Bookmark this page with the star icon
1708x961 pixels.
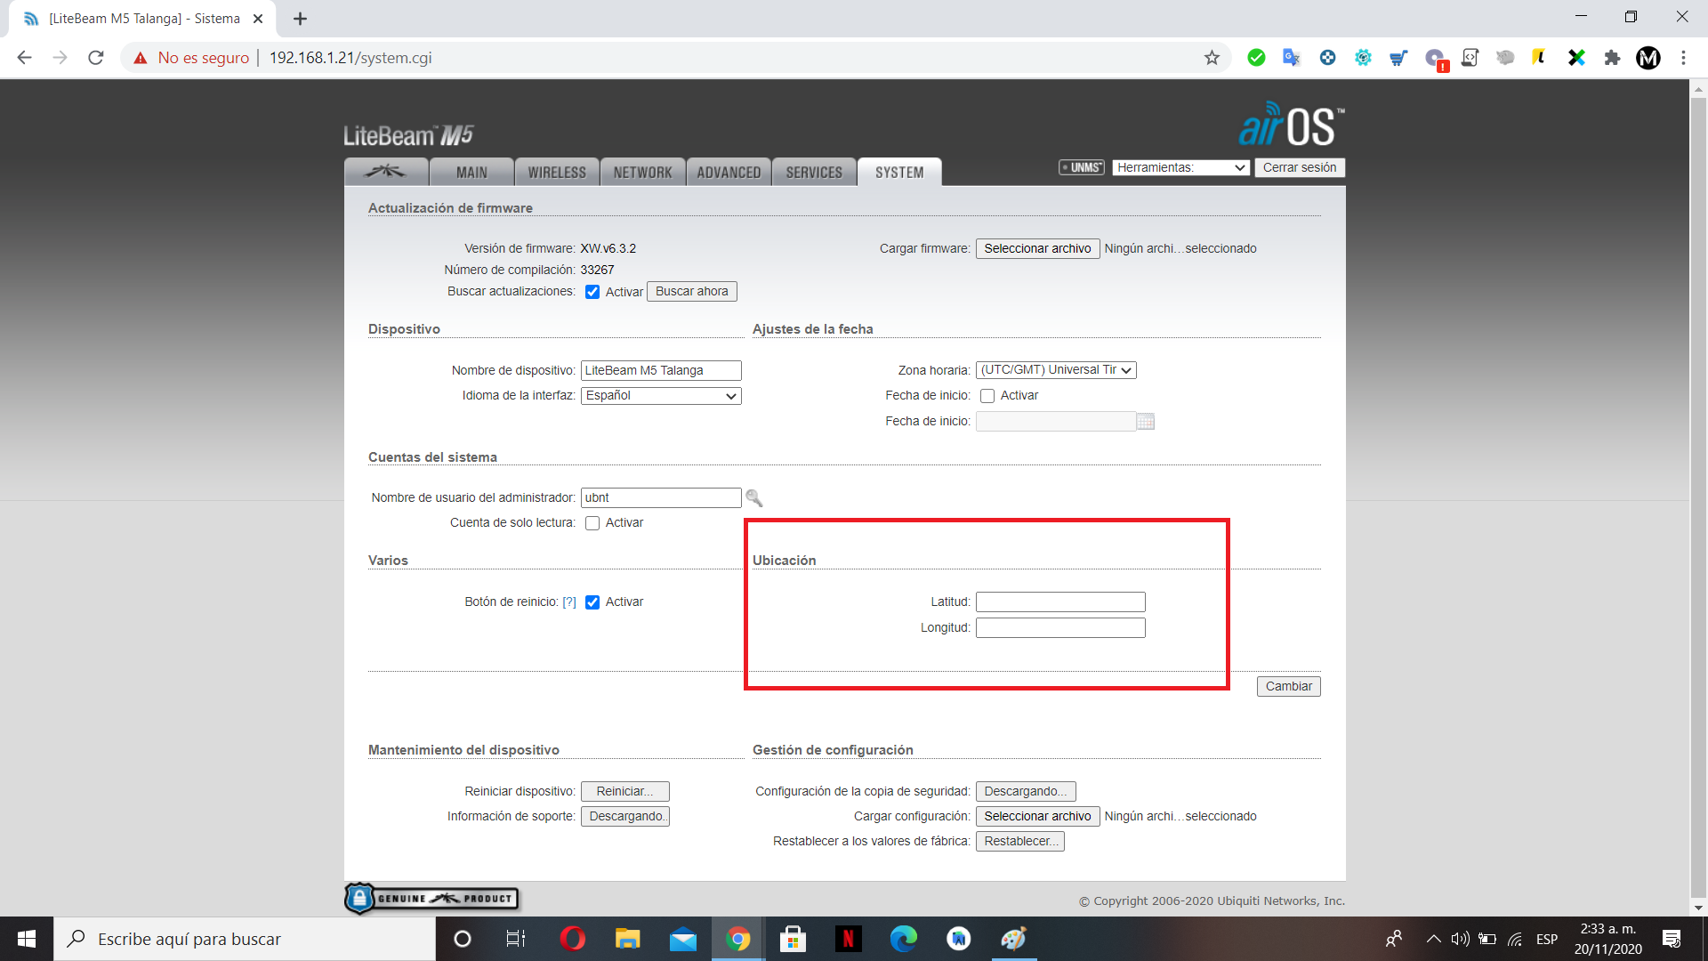tap(1212, 58)
